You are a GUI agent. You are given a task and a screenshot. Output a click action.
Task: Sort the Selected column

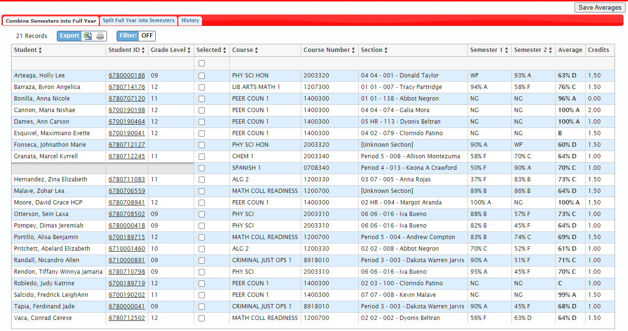click(x=224, y=50)
